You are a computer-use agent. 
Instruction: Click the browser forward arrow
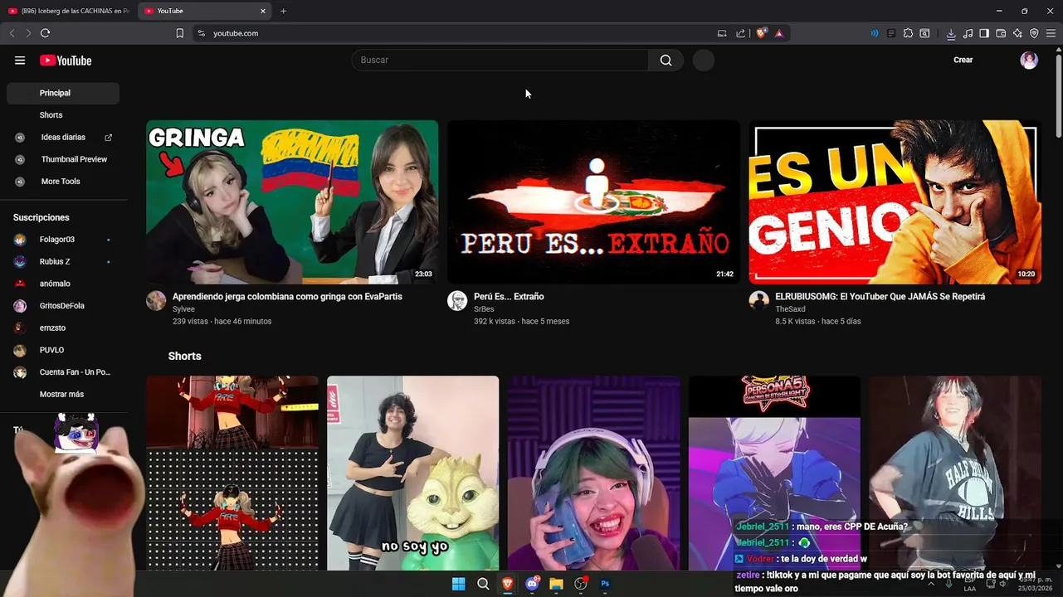(x=28, y=33)
